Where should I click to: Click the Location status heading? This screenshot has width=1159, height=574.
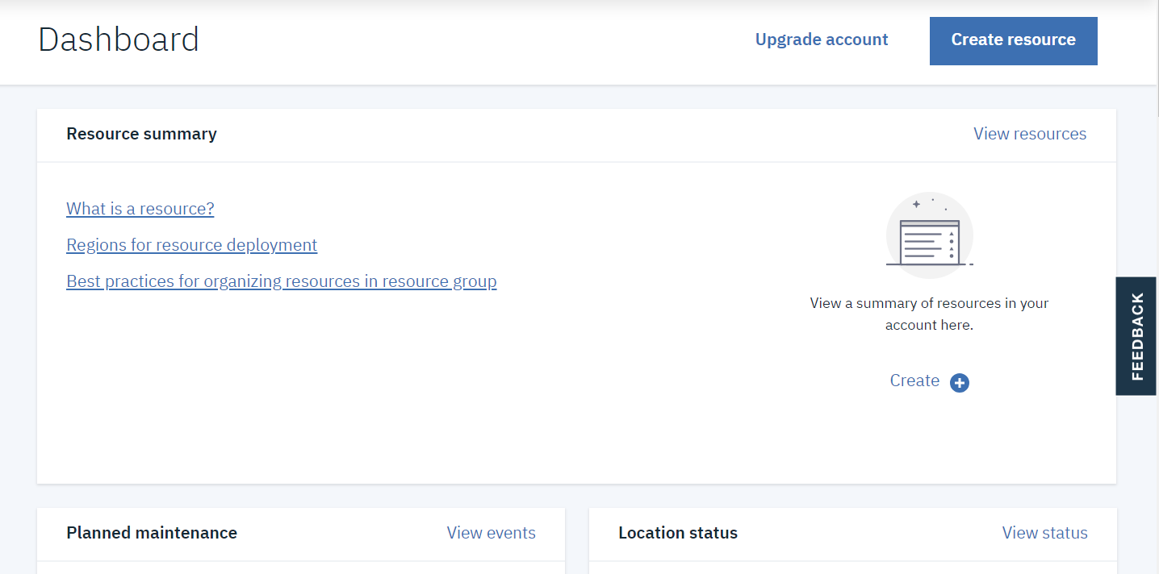(678, 533)
